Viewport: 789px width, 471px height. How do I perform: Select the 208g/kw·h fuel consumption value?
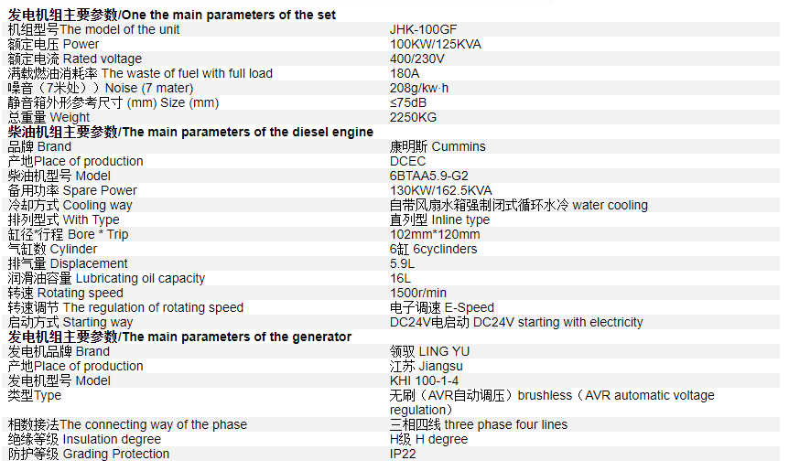[419, 88]
